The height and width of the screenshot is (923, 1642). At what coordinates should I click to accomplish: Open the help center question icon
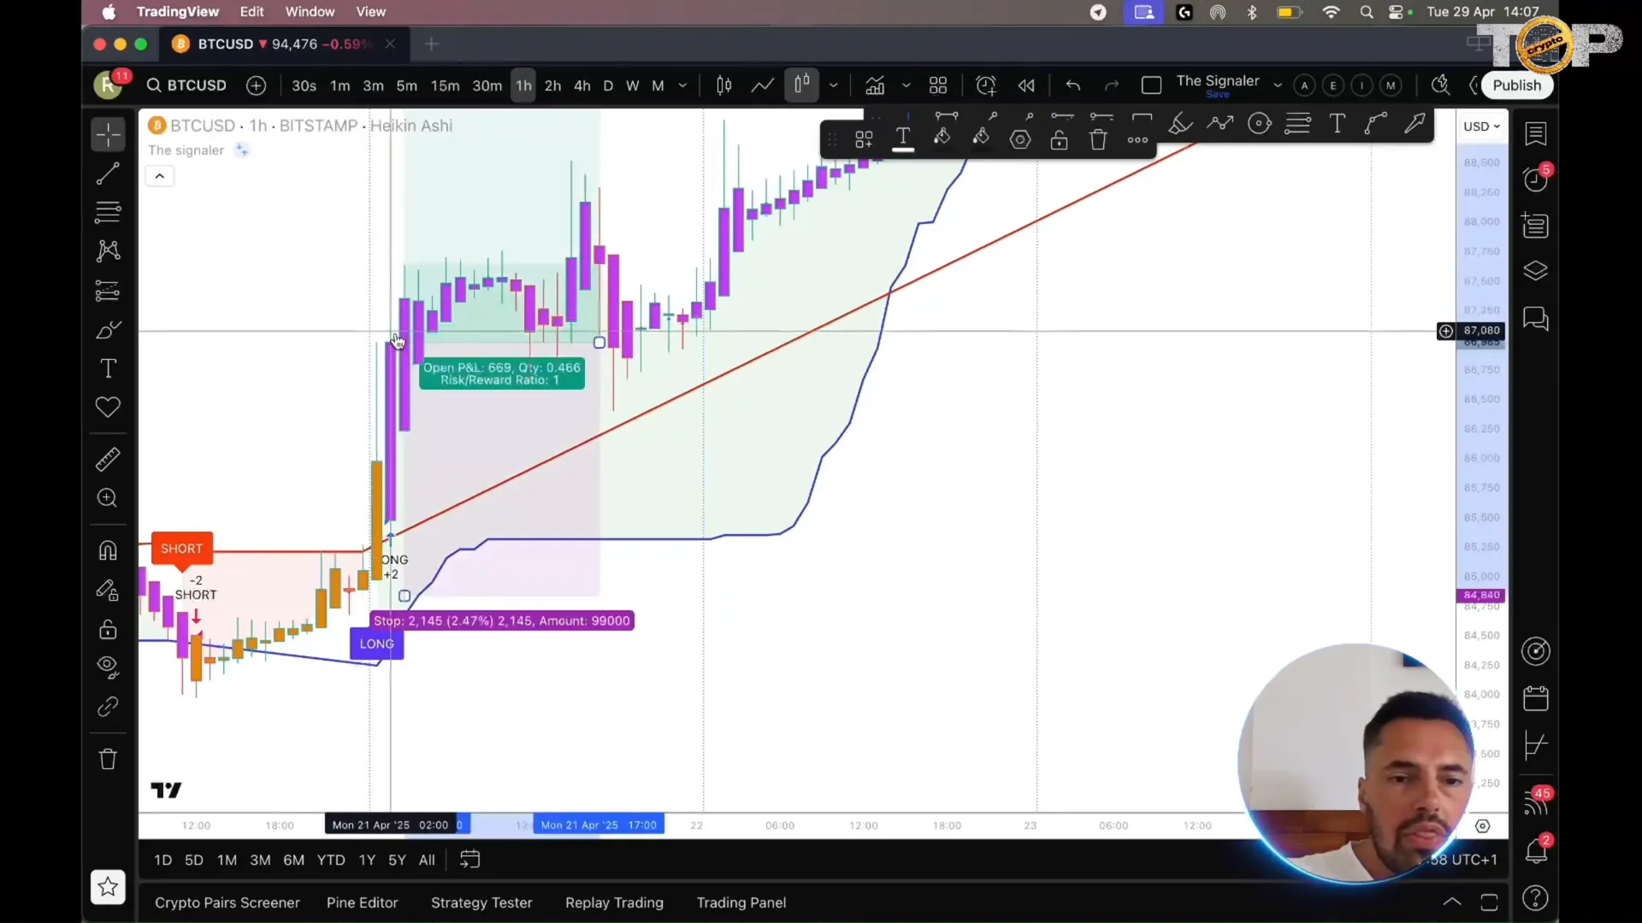coord(1536,898)
